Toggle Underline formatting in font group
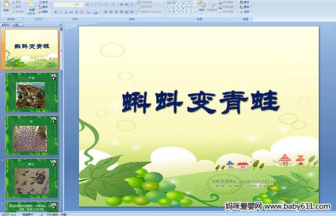Image resolution: width=336 pixels, height=216 pixels. [x=66, y=12]
